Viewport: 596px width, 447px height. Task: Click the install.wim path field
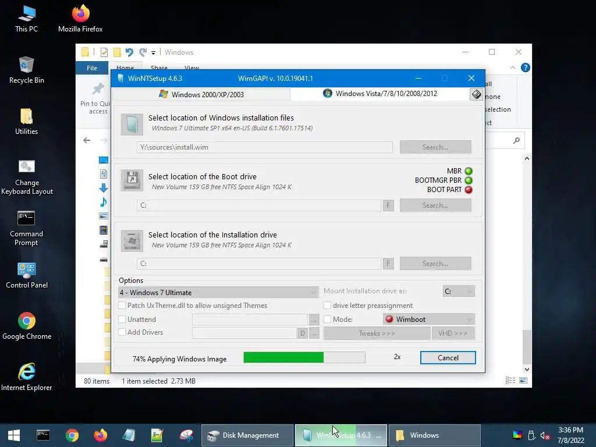265,147
